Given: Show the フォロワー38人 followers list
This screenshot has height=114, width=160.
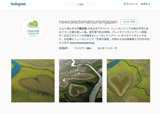Looking at the screenshot, I should 83,48.
